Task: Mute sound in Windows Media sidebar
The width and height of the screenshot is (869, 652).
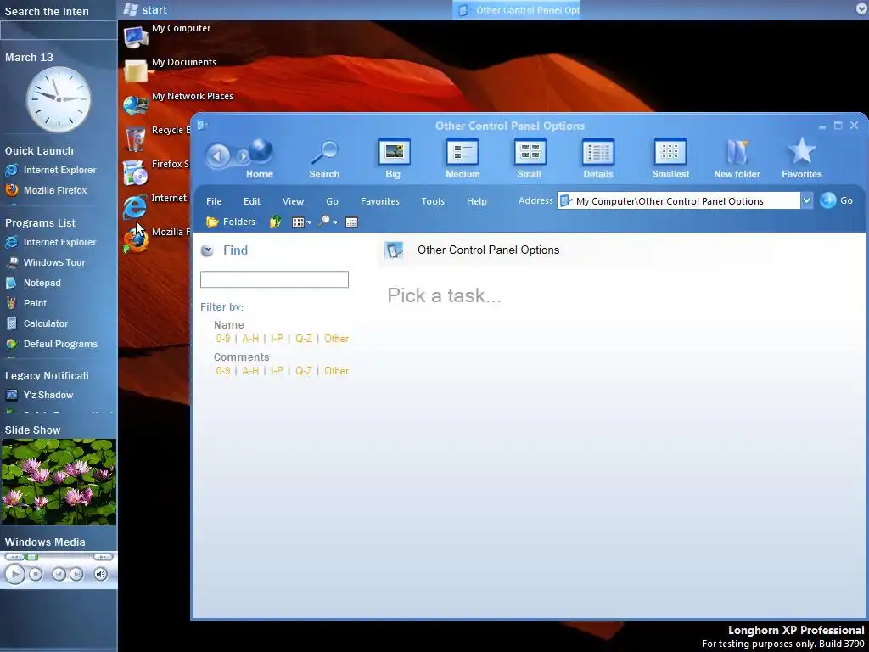Action: (x=100, y=575)
